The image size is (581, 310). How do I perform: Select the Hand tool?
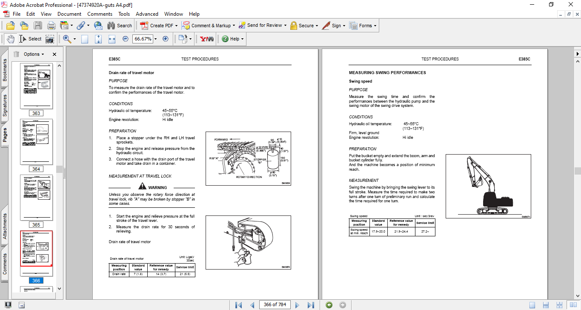[11, 39]
